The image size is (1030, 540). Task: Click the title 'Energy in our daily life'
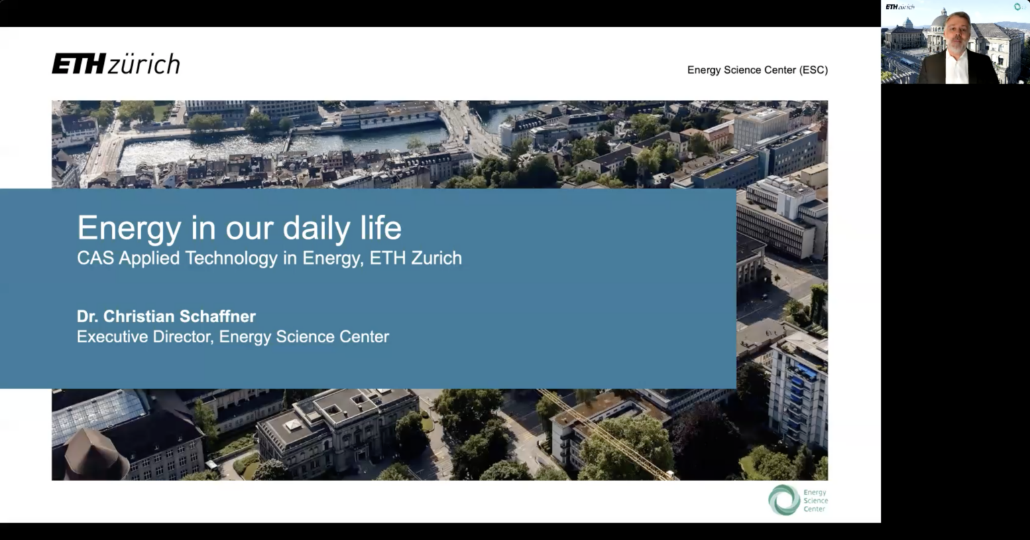[x=239, y=228]
